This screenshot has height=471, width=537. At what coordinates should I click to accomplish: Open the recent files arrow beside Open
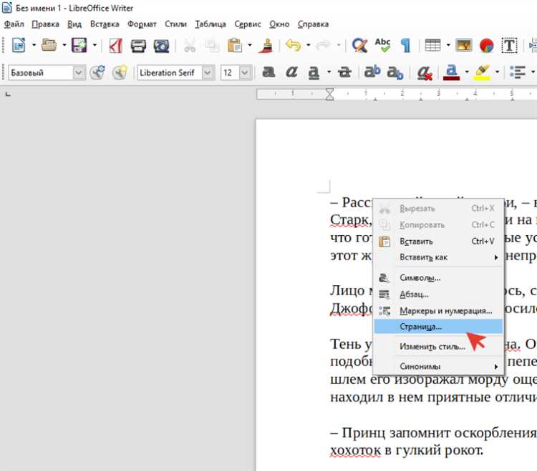coord(64,45)
